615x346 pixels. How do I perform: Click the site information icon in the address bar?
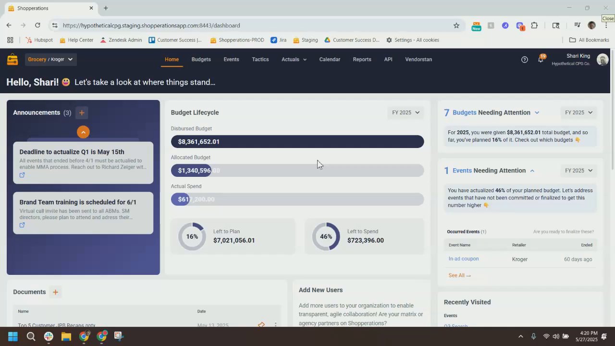(55, 25)
